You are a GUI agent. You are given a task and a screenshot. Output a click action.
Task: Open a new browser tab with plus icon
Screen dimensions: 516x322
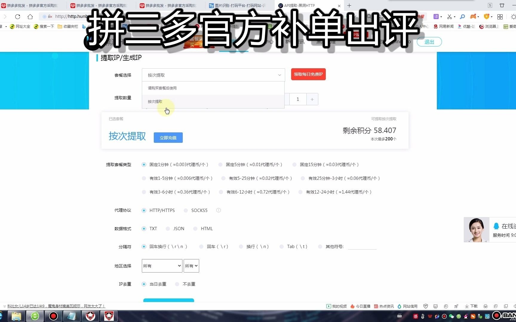[x=349, y=5]
